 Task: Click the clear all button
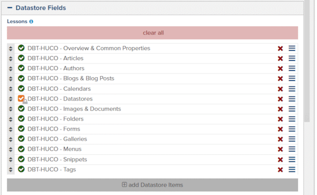coord(153,33)
